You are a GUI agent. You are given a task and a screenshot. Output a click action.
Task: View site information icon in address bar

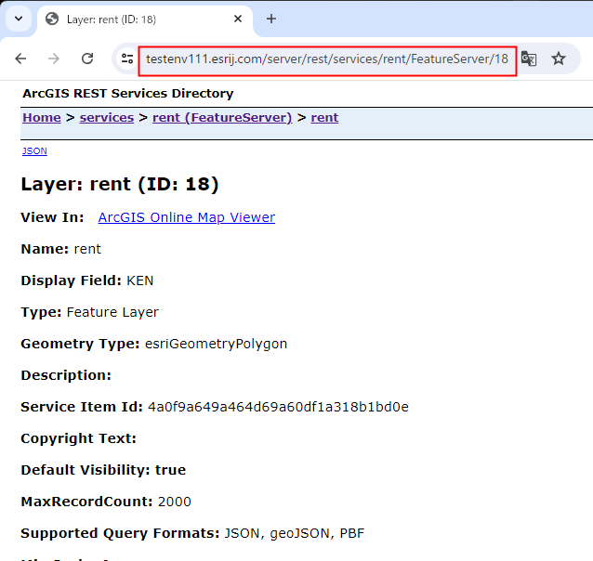click(127, 59)
